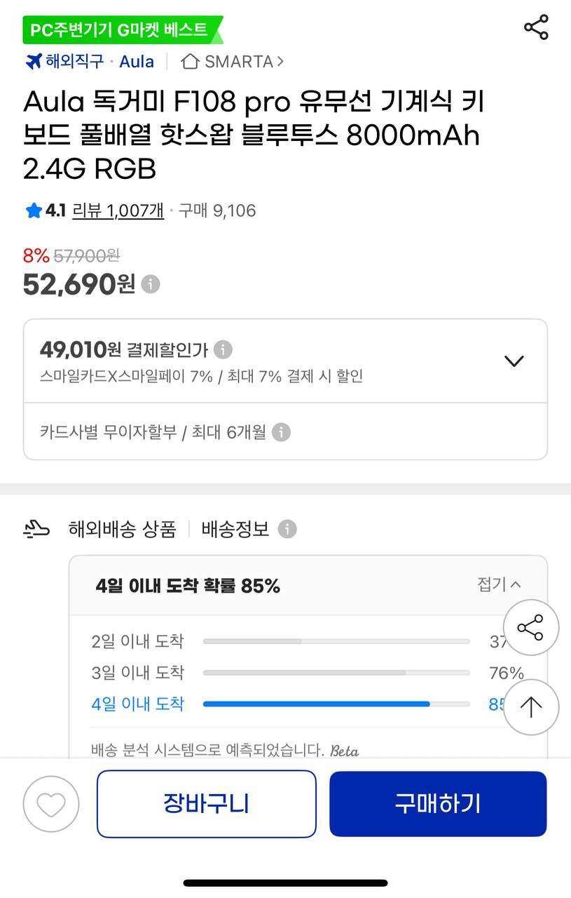The height and width of the screenshot is (898, 571).
Task: Tap the info icon next to 배송정보
Action: [287, 529]
